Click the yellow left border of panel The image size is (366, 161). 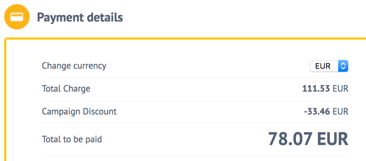pos(5,99)
